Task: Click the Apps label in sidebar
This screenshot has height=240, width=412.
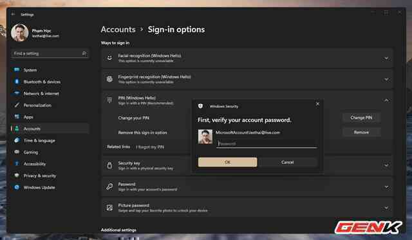Action: coord(28,117)
